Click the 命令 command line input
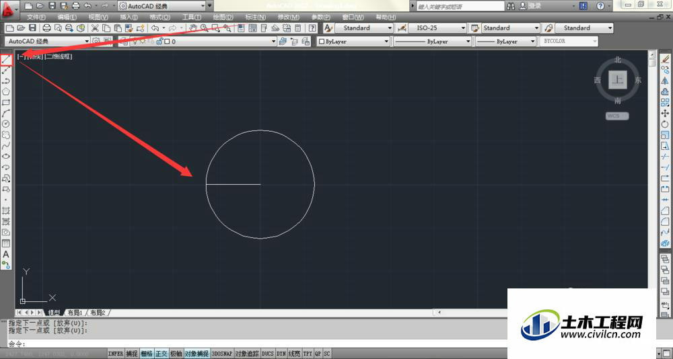673x359 pixels. [258, 344]
